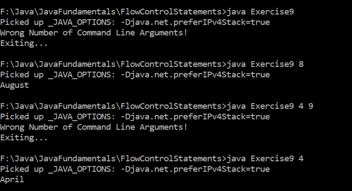352x191 pixels.
Task: Click the "Picked up _JAVA_OPTIONS" line above April
Action: [135, 169]
